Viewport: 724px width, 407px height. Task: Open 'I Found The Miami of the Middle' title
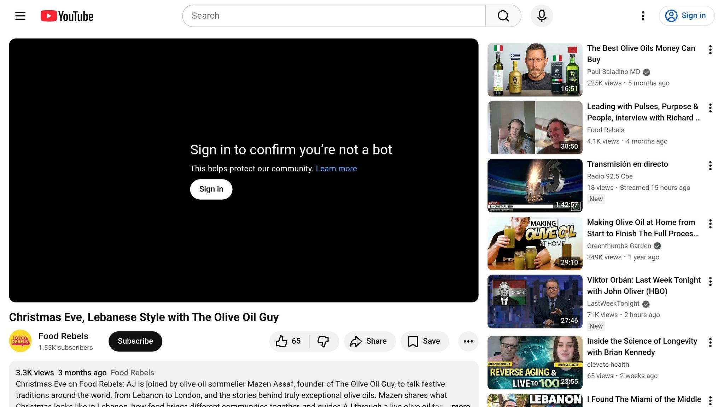(x=644, y=399)
